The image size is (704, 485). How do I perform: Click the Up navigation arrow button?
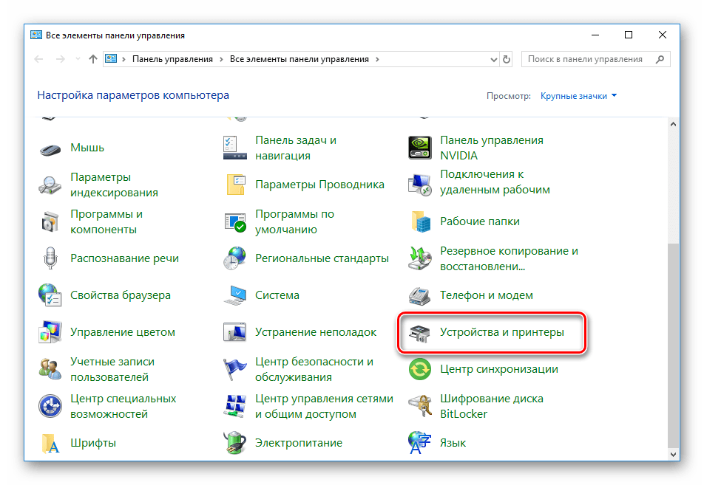pos(92,59)
